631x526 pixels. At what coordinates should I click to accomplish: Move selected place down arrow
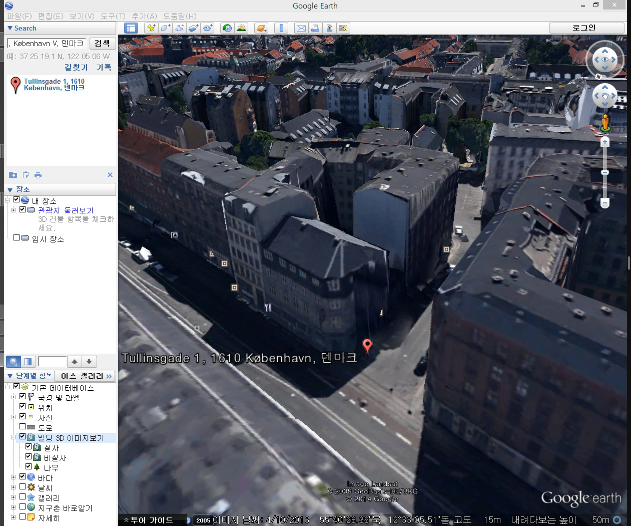click(89, 361)
